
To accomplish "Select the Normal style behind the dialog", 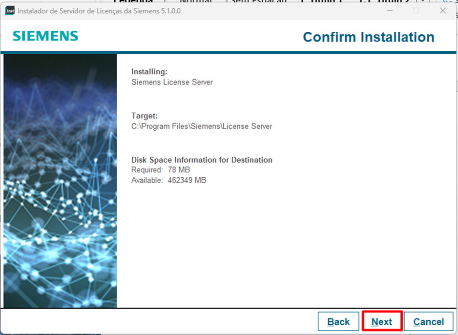I will [x=195, y=1].
